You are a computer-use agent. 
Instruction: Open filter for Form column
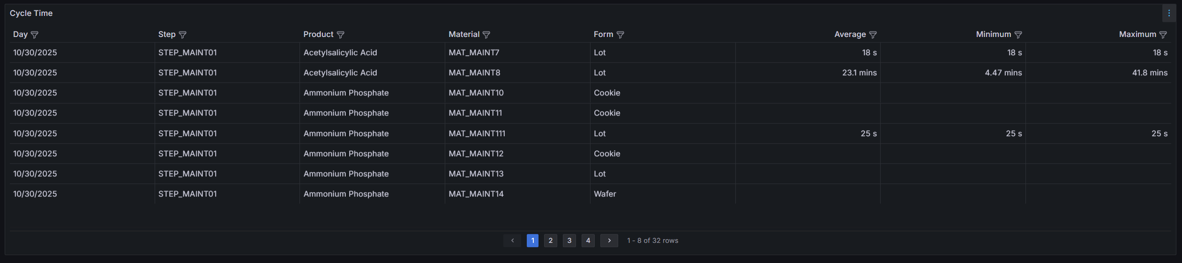[620, 35]
